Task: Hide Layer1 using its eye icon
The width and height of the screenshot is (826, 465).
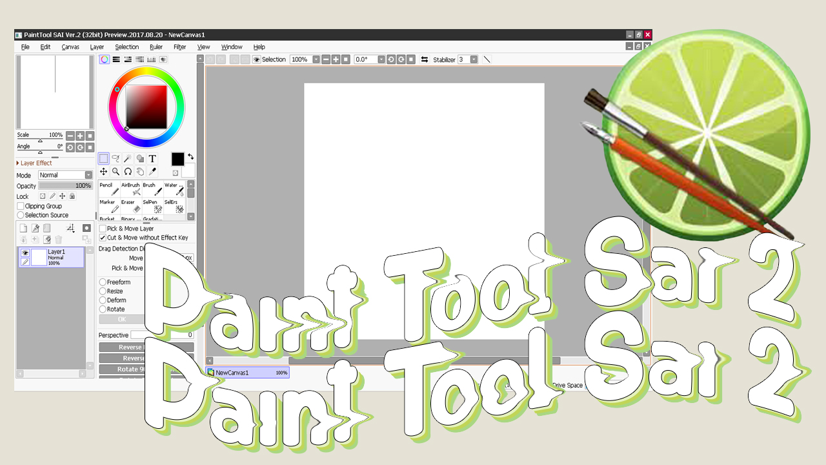Action: point(25,253)
